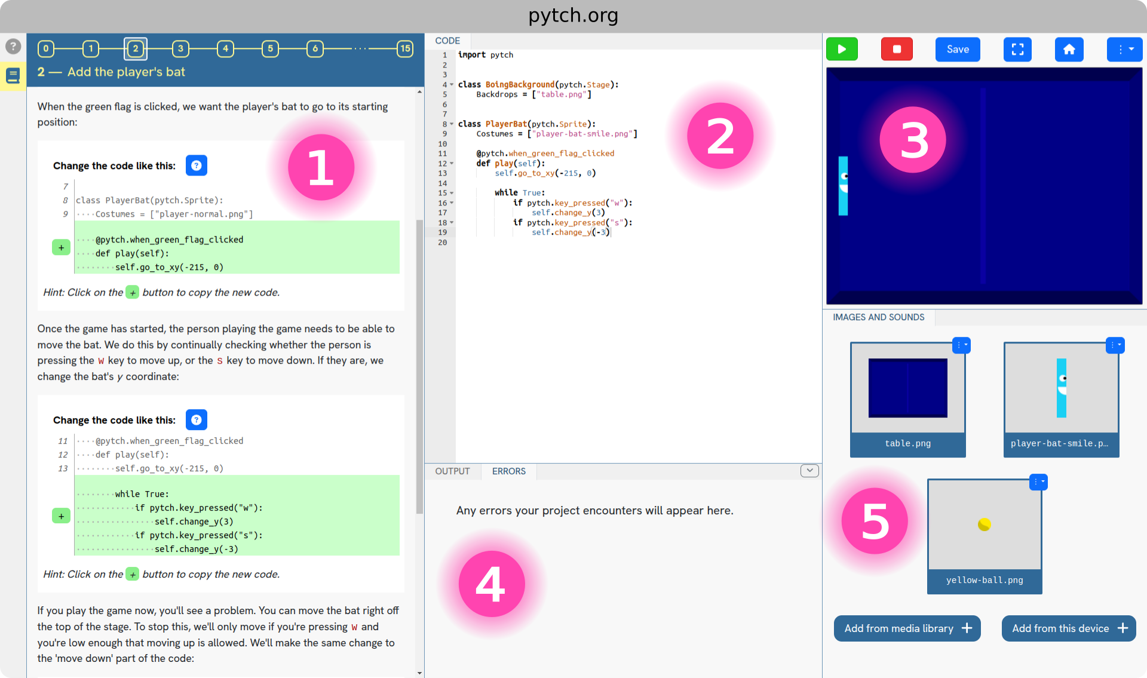Click the green flag run button
The width and height of the screenshot is (1147, 678).
click(842, 49)
